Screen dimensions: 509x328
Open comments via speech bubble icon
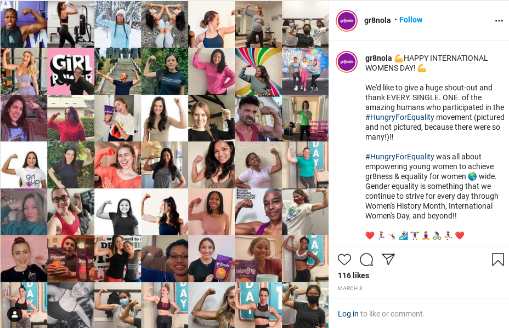click(x=366, y=260)
